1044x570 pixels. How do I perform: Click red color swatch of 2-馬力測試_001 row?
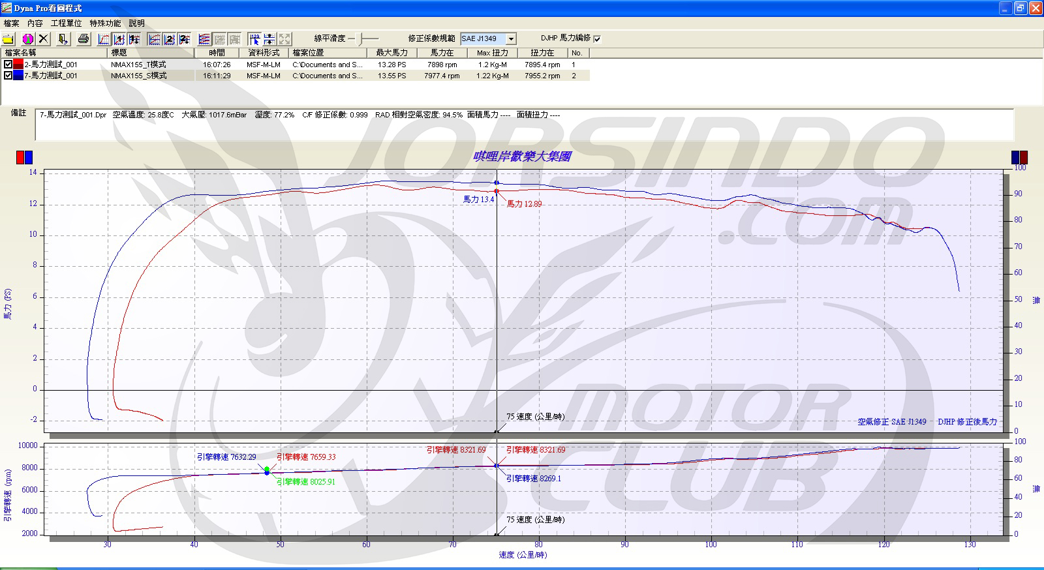pos(18,65)
